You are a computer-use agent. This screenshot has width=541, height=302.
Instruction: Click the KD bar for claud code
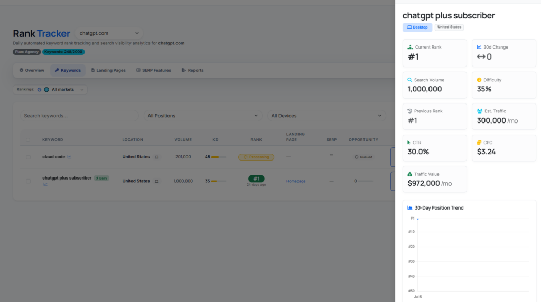tap(218, 157)
